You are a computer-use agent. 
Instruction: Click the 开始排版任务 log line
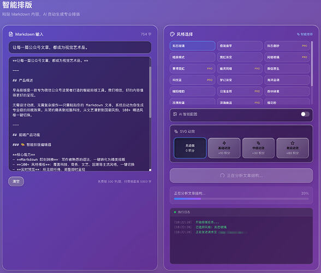207,222
